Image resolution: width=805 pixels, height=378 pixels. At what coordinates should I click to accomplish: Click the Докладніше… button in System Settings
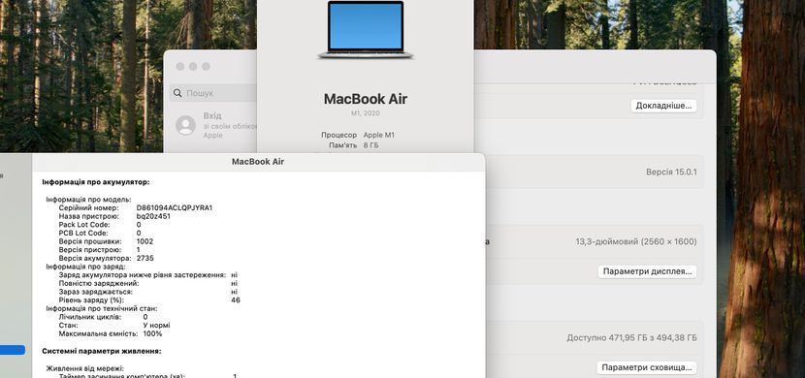(x=663, y=106)
